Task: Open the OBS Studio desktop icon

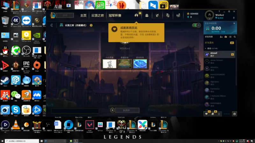Action: tap(26, 51)
